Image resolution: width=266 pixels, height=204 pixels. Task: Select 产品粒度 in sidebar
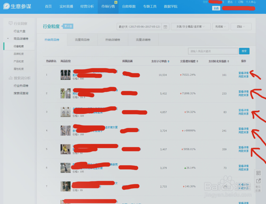[19, 61]
